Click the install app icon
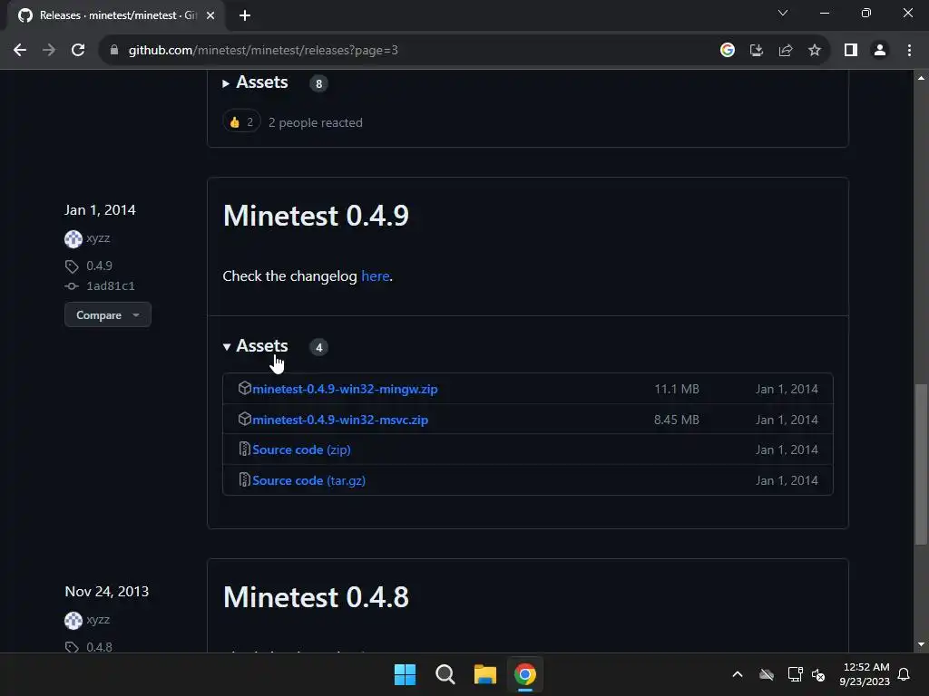This screenshot has height=696, width=929. (757, 51)
